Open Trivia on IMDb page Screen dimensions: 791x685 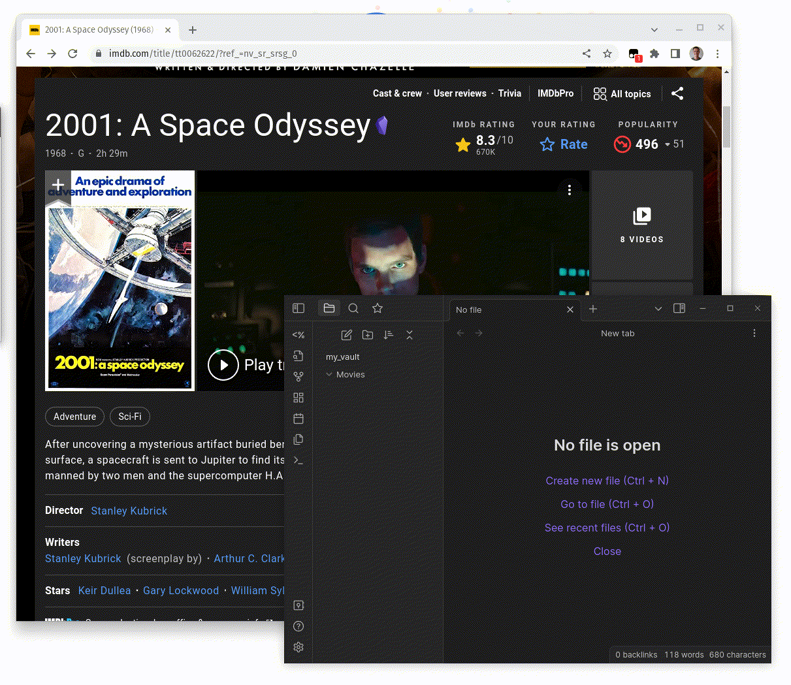point(509,93)
